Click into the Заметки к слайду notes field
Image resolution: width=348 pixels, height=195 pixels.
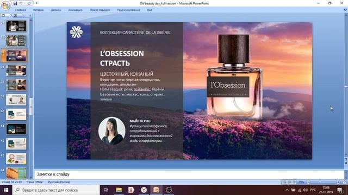189,174
